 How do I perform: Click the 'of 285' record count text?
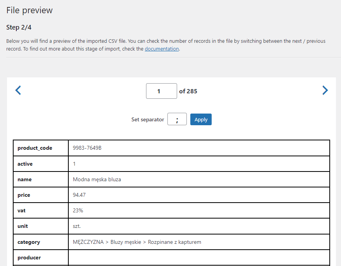(188, 91)
